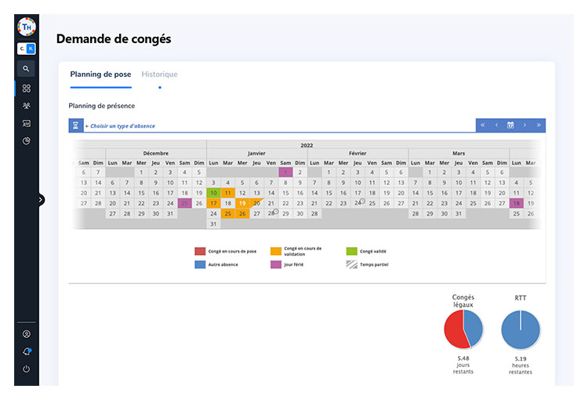This screenshot has height=400, width=588.
Task: Expand the sidebar with the arrow handle
Action: coord(41,200)
